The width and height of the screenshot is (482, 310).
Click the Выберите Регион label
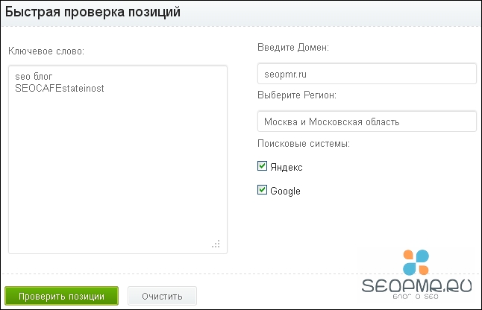296,95
